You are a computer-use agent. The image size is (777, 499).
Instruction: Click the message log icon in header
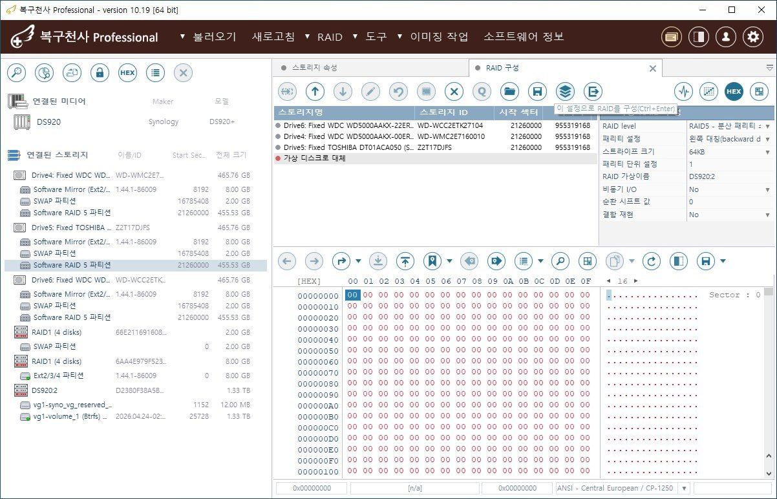672,37
